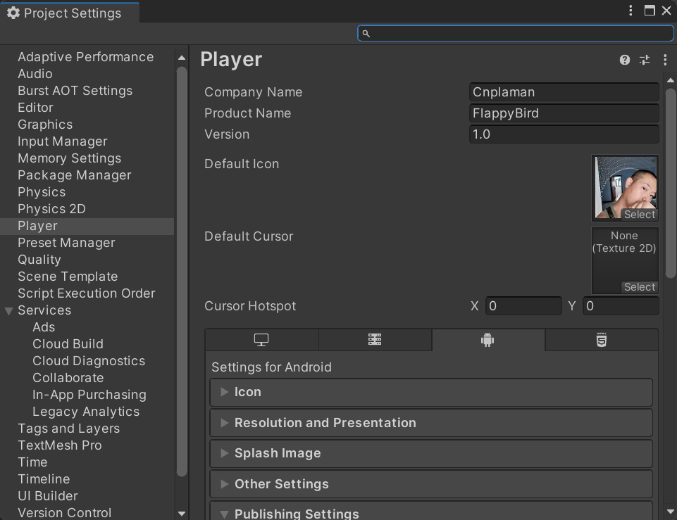Collapse the Services tree group
The height and width of the screenshot is (520, 677).
coord(9,310)
